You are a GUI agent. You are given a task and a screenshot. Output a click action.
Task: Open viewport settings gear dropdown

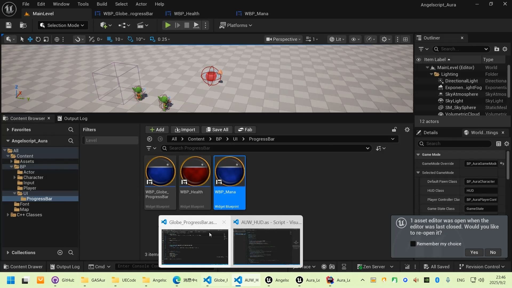(x=386, y=39)
